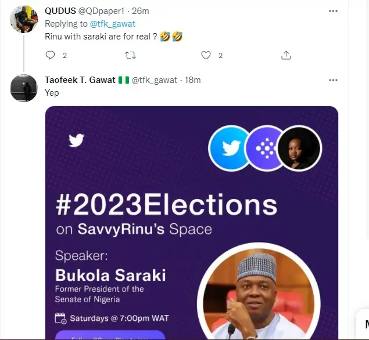Click the QUDUS display name

[x=62, y=12]
